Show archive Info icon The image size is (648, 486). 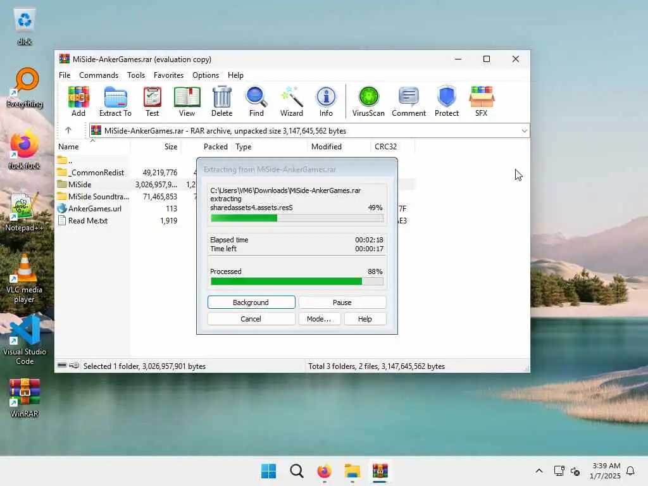point(326,101)
